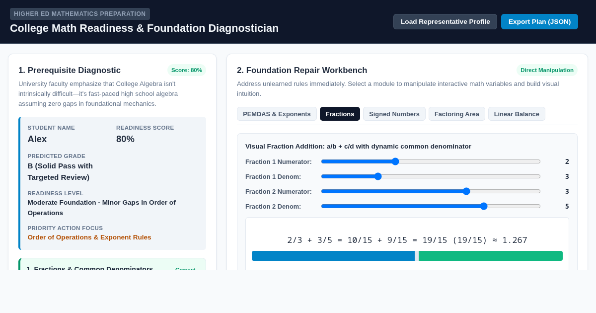Viewport: 596px width, 313px height.
Task: Click the green fraction bar segment
Action: coord(491,256)
